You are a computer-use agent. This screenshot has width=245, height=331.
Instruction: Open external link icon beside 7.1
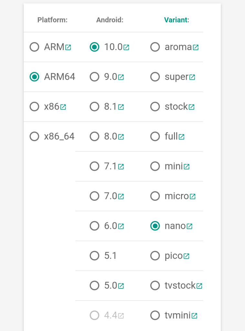[121, 167]
